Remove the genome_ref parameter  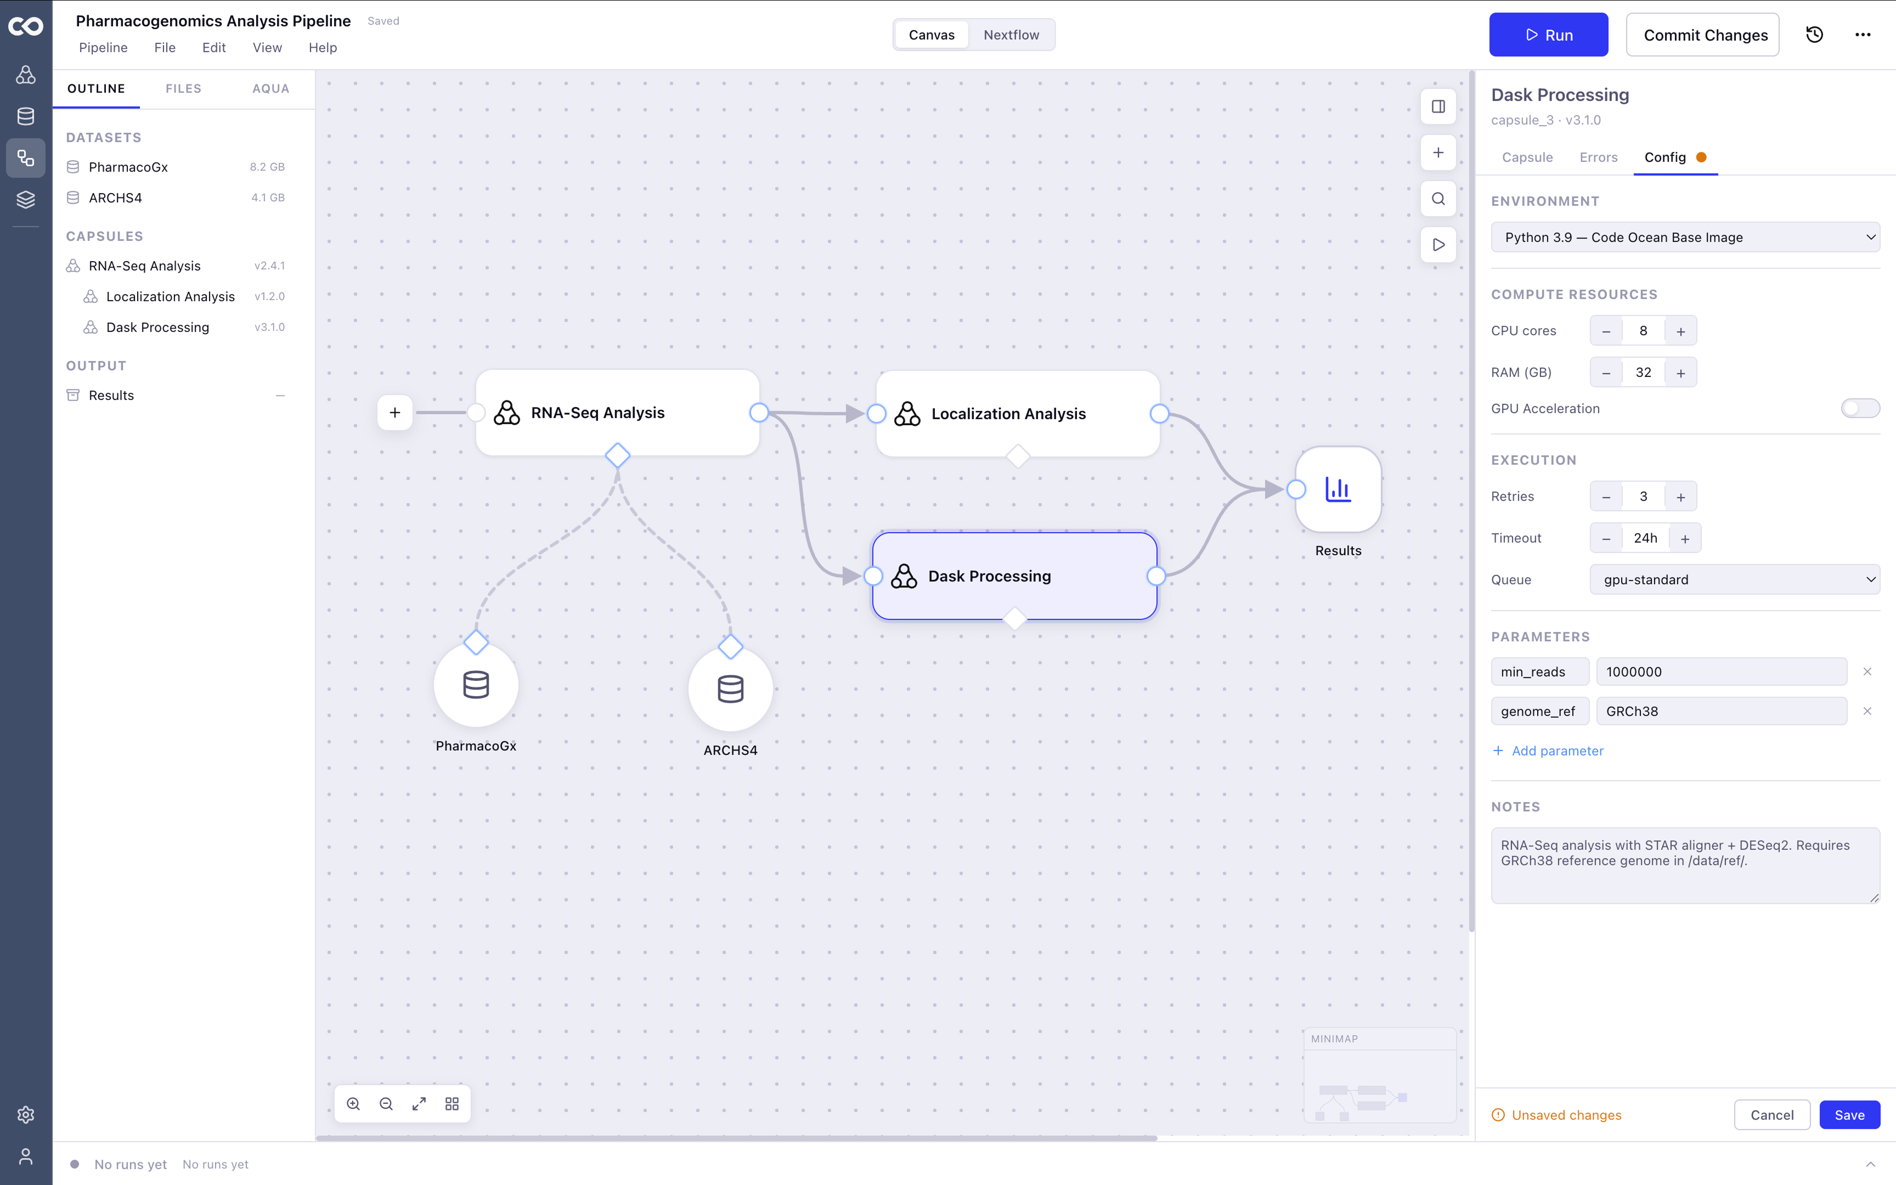[x=1868, y=711]
